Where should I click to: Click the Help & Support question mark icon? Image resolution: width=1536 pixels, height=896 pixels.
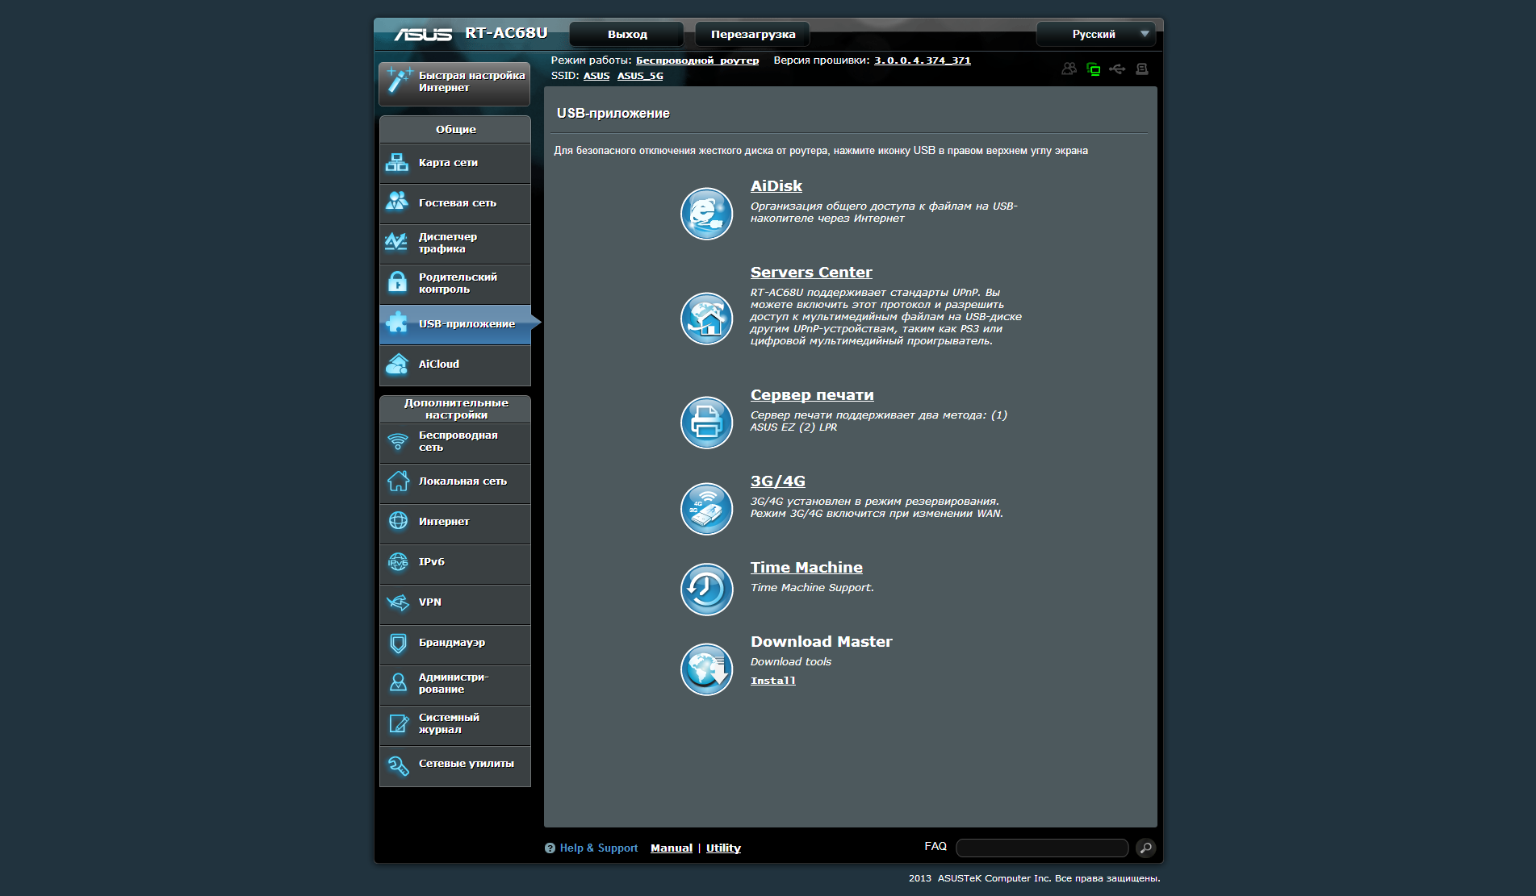click(x=550, y=848)
